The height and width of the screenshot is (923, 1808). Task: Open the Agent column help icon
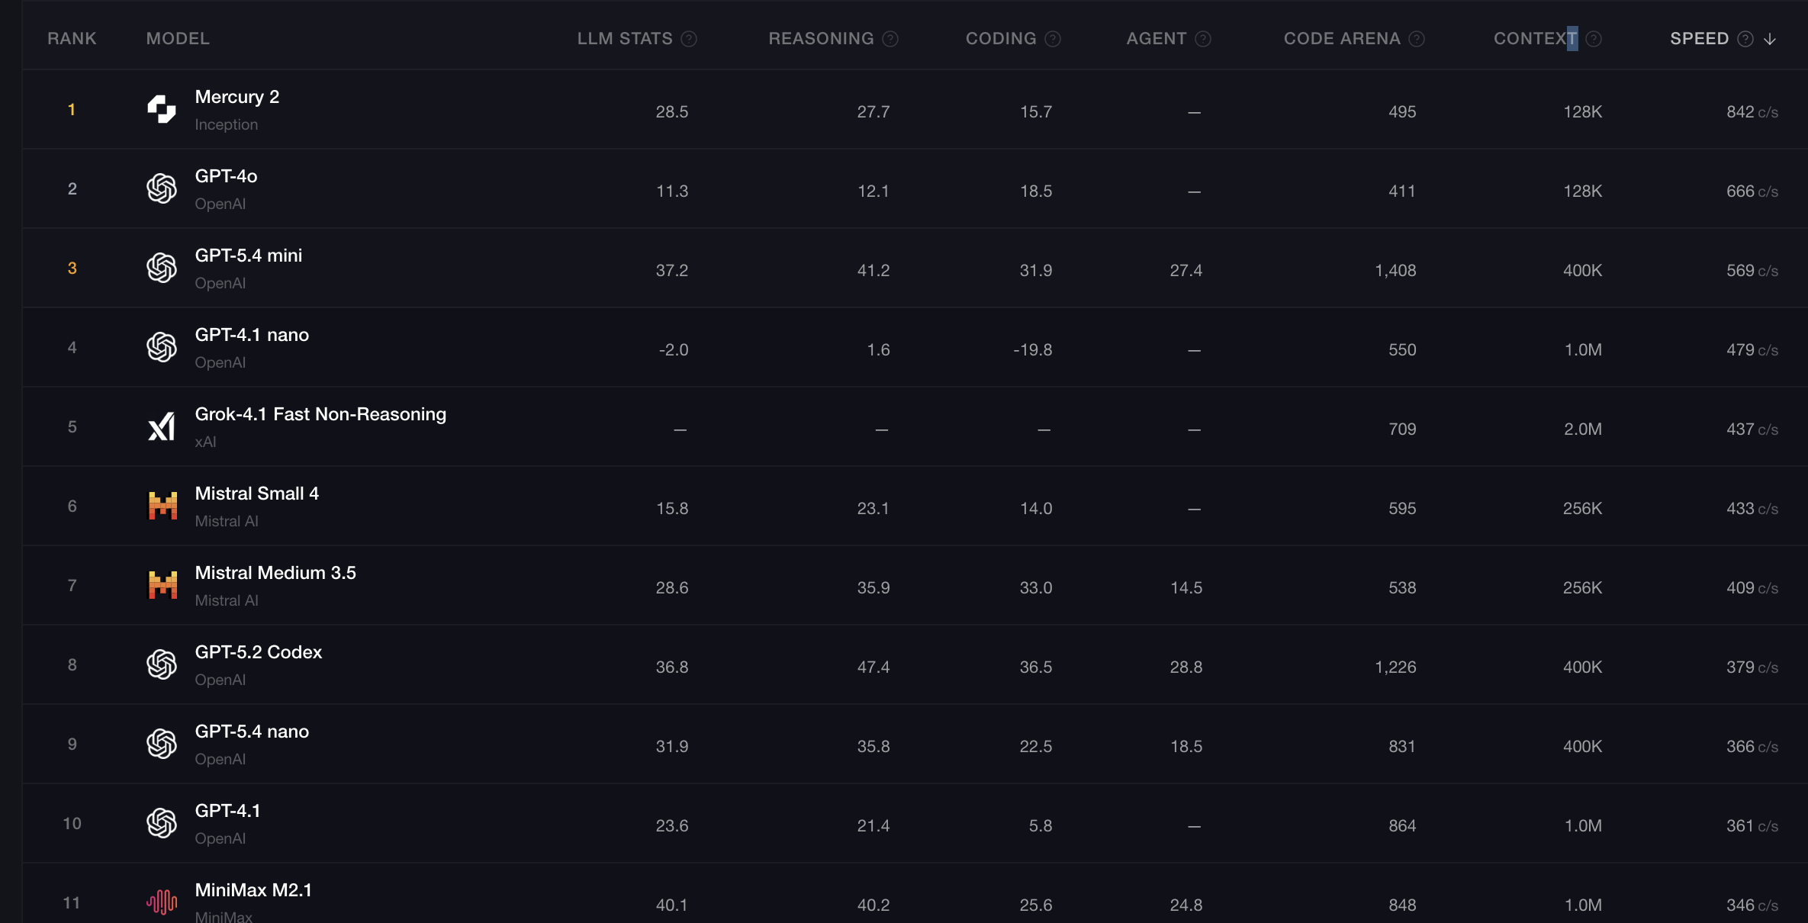pos(1203,39)
